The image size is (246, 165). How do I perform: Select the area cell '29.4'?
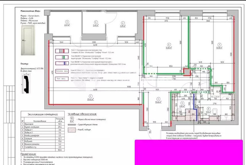pos(60,127)
